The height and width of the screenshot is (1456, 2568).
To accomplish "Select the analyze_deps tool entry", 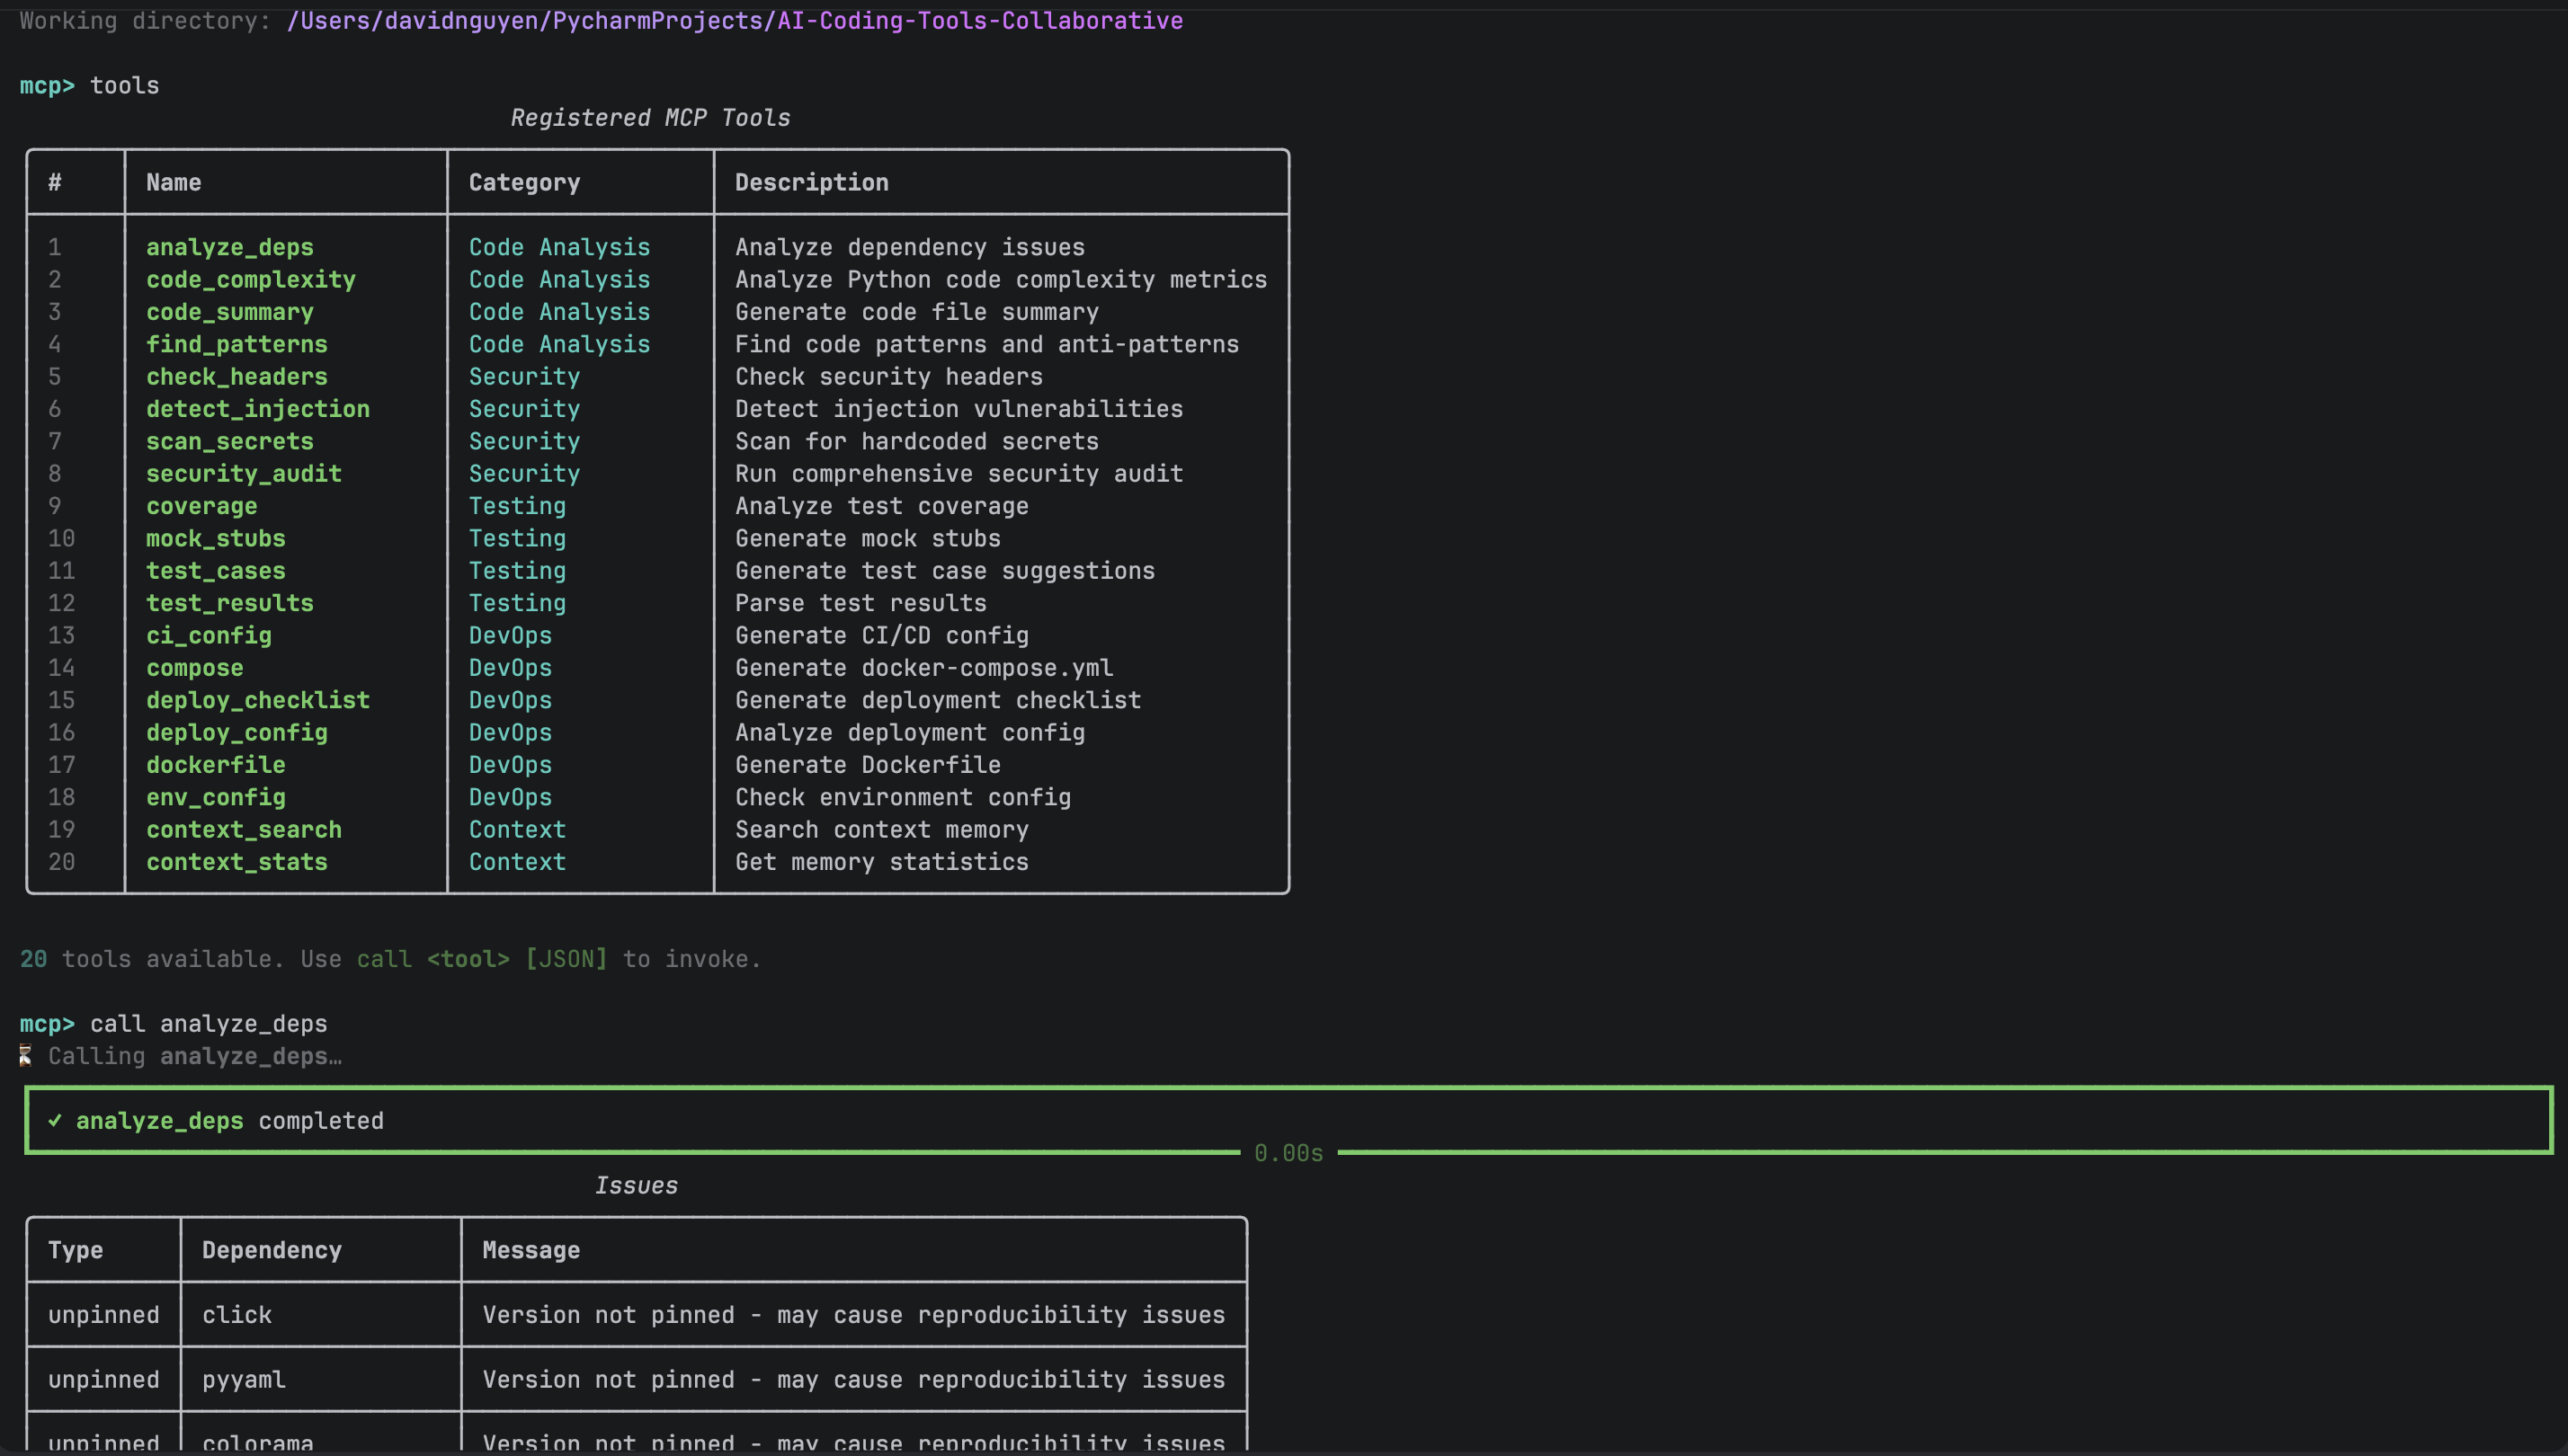I will pos(229,247).
